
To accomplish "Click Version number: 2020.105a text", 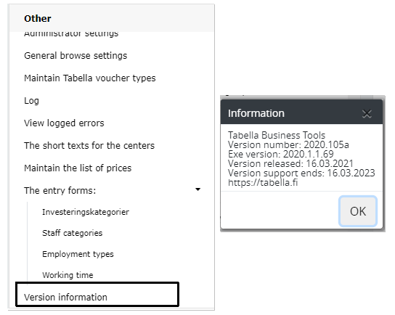I will 288,144.
